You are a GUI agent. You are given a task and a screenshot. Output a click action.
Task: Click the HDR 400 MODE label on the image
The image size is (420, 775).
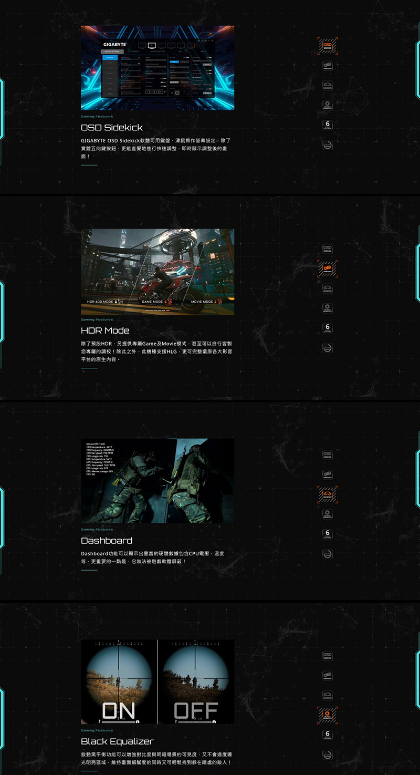click(100, 302)
